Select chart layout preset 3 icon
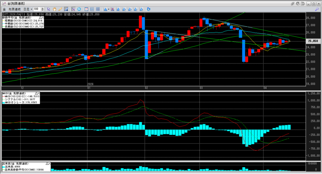The image size is (322, 174). pos(130,9)
